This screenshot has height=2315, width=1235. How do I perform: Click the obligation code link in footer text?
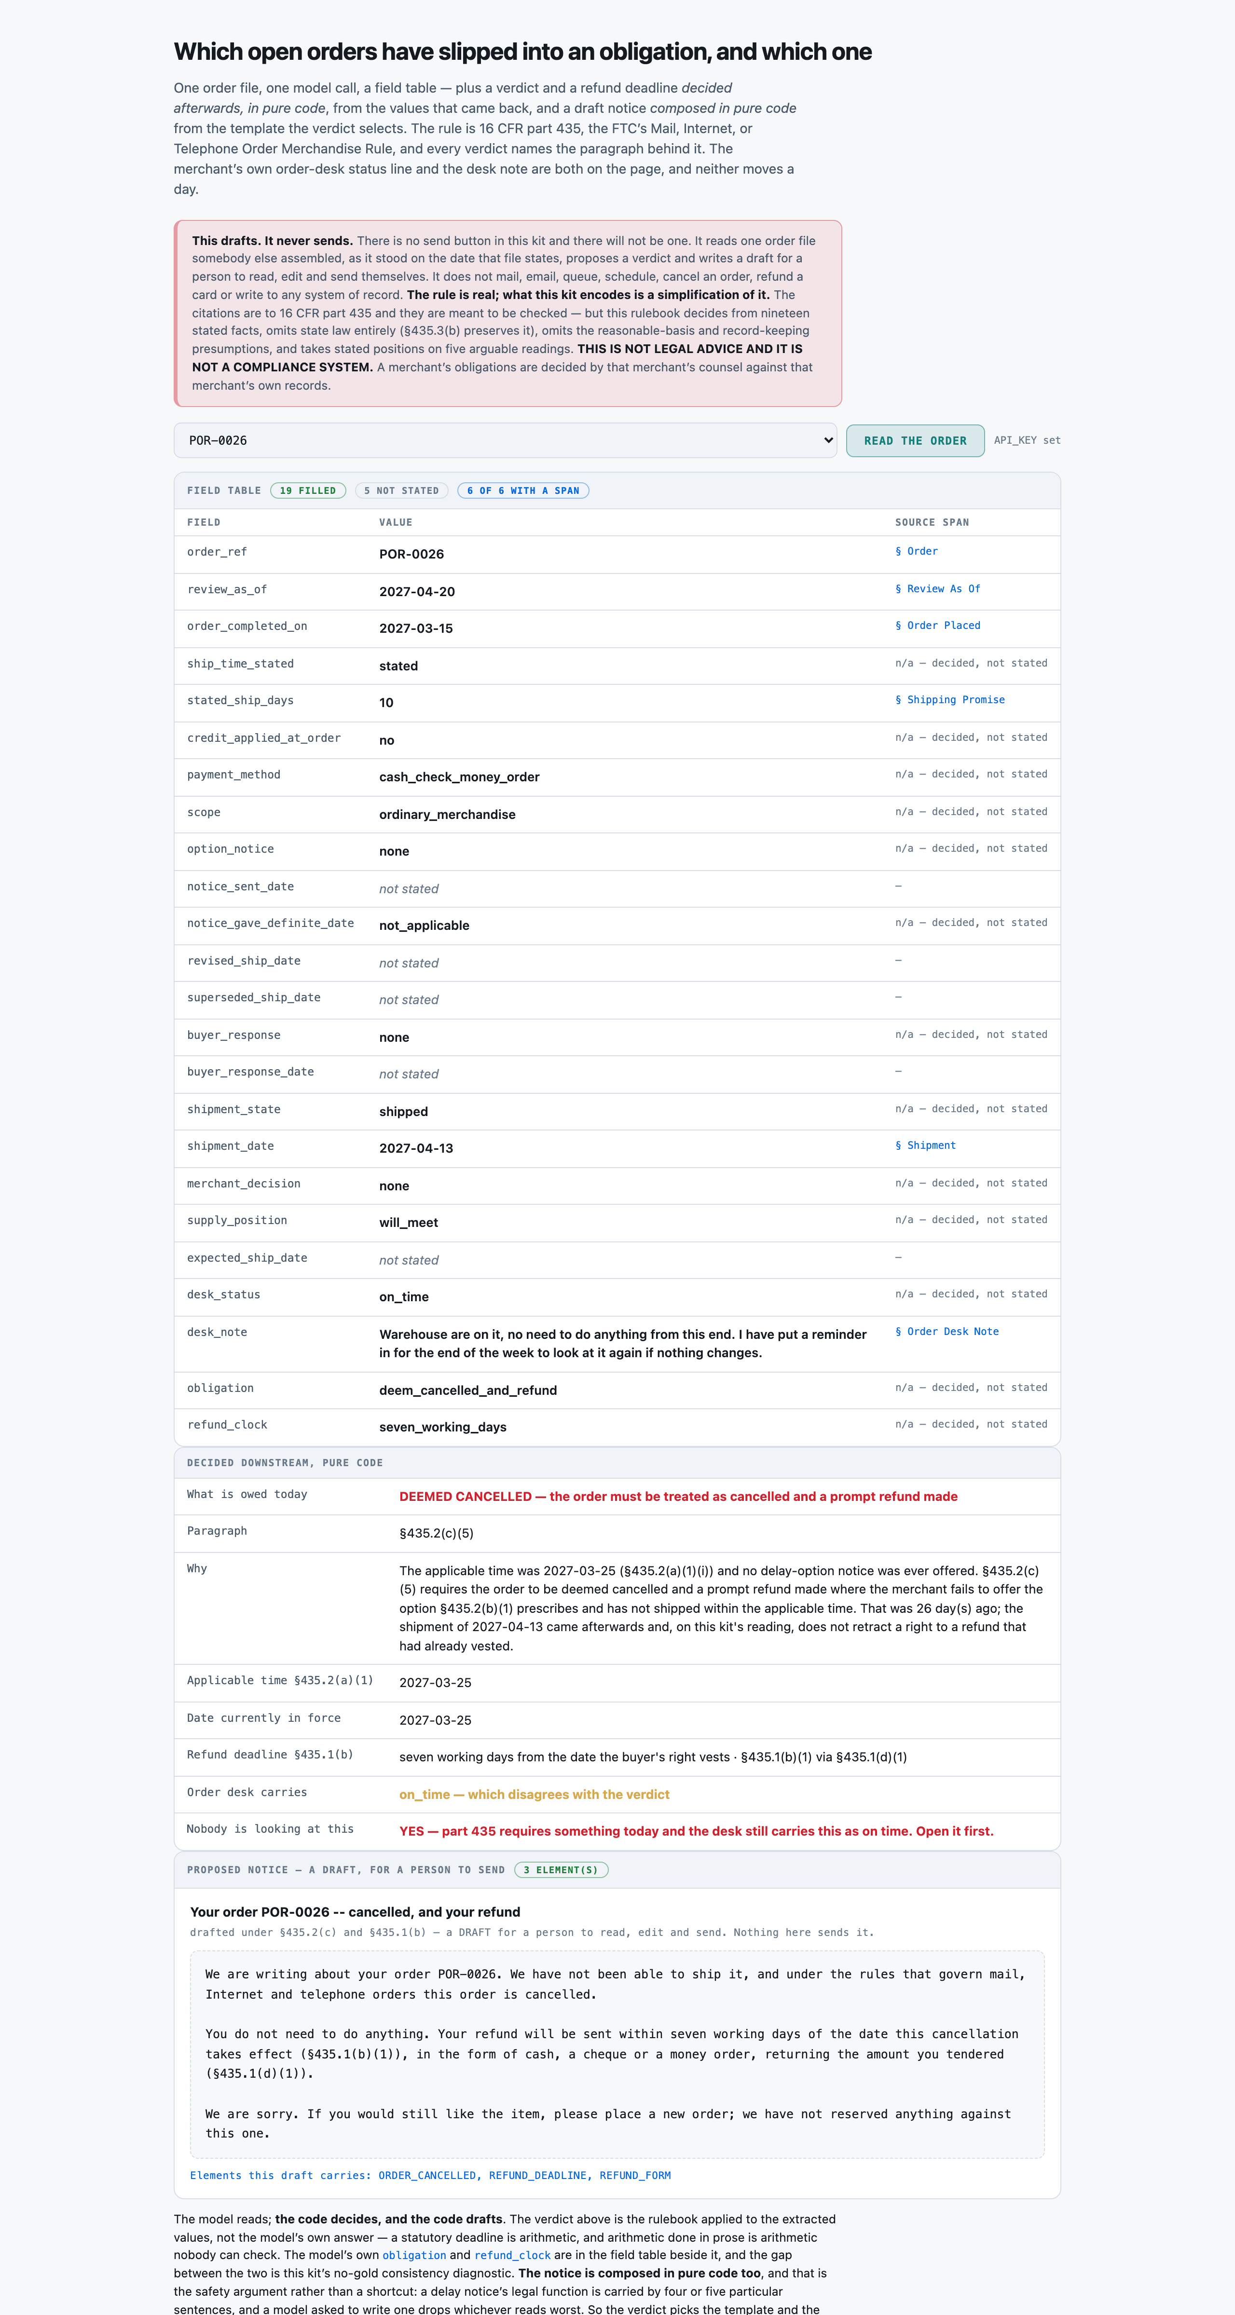tap(414, 2255)
